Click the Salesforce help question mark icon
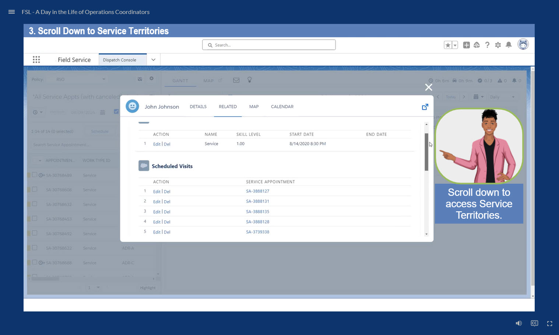 [x=487, y=45]
